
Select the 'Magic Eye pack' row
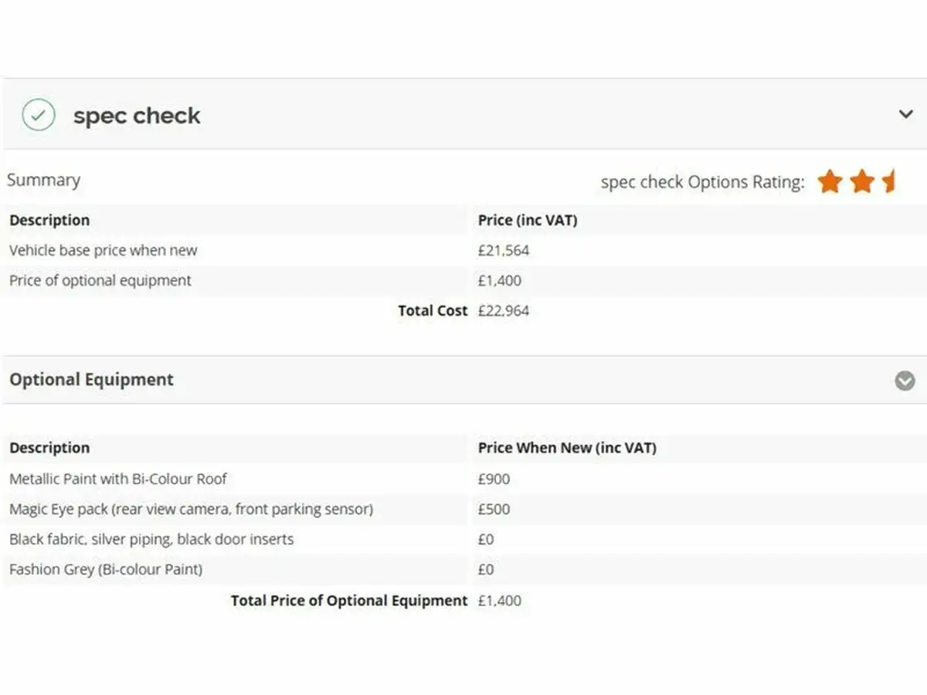coord(463,509)
